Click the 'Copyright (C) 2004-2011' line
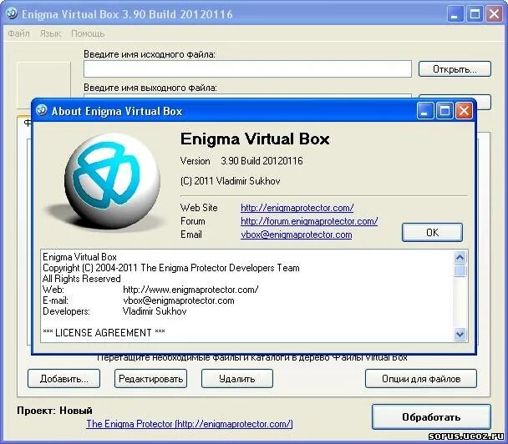Image resolution: width=508 pixels, height=444 pixels. point(171,268)
